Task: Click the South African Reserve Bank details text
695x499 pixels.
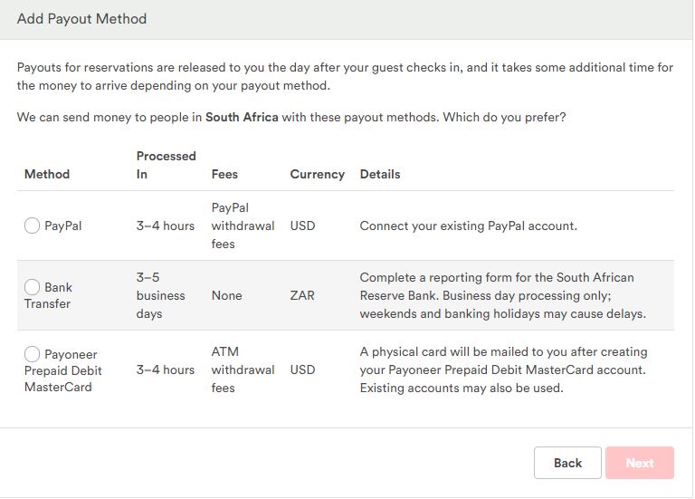Action: click(x=502, y=295)
